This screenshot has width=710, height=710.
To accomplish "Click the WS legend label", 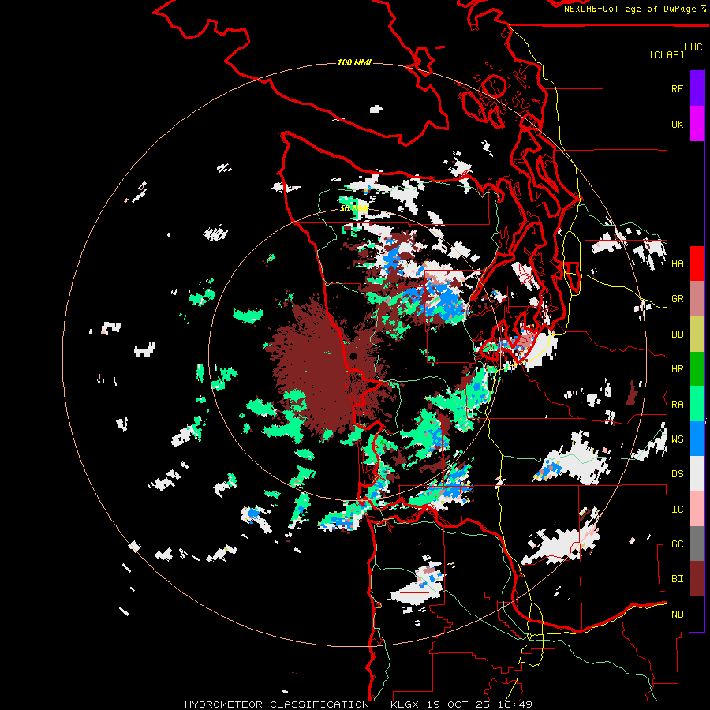I will [x=677, y=439].
